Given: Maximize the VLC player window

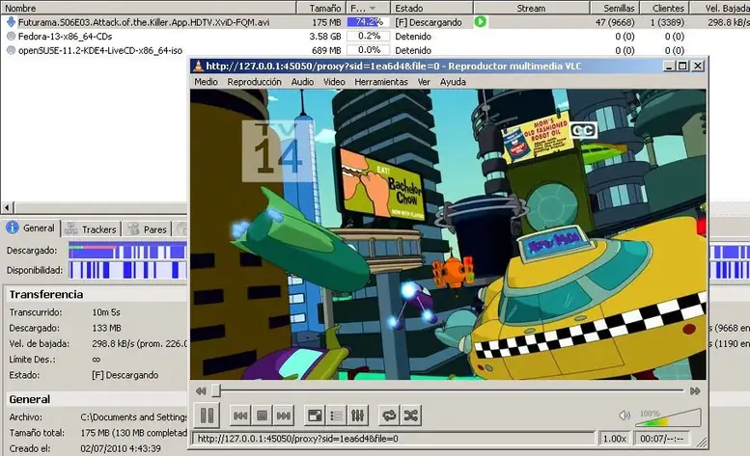Looking at the screenshot, I should [x=682, y=66].
